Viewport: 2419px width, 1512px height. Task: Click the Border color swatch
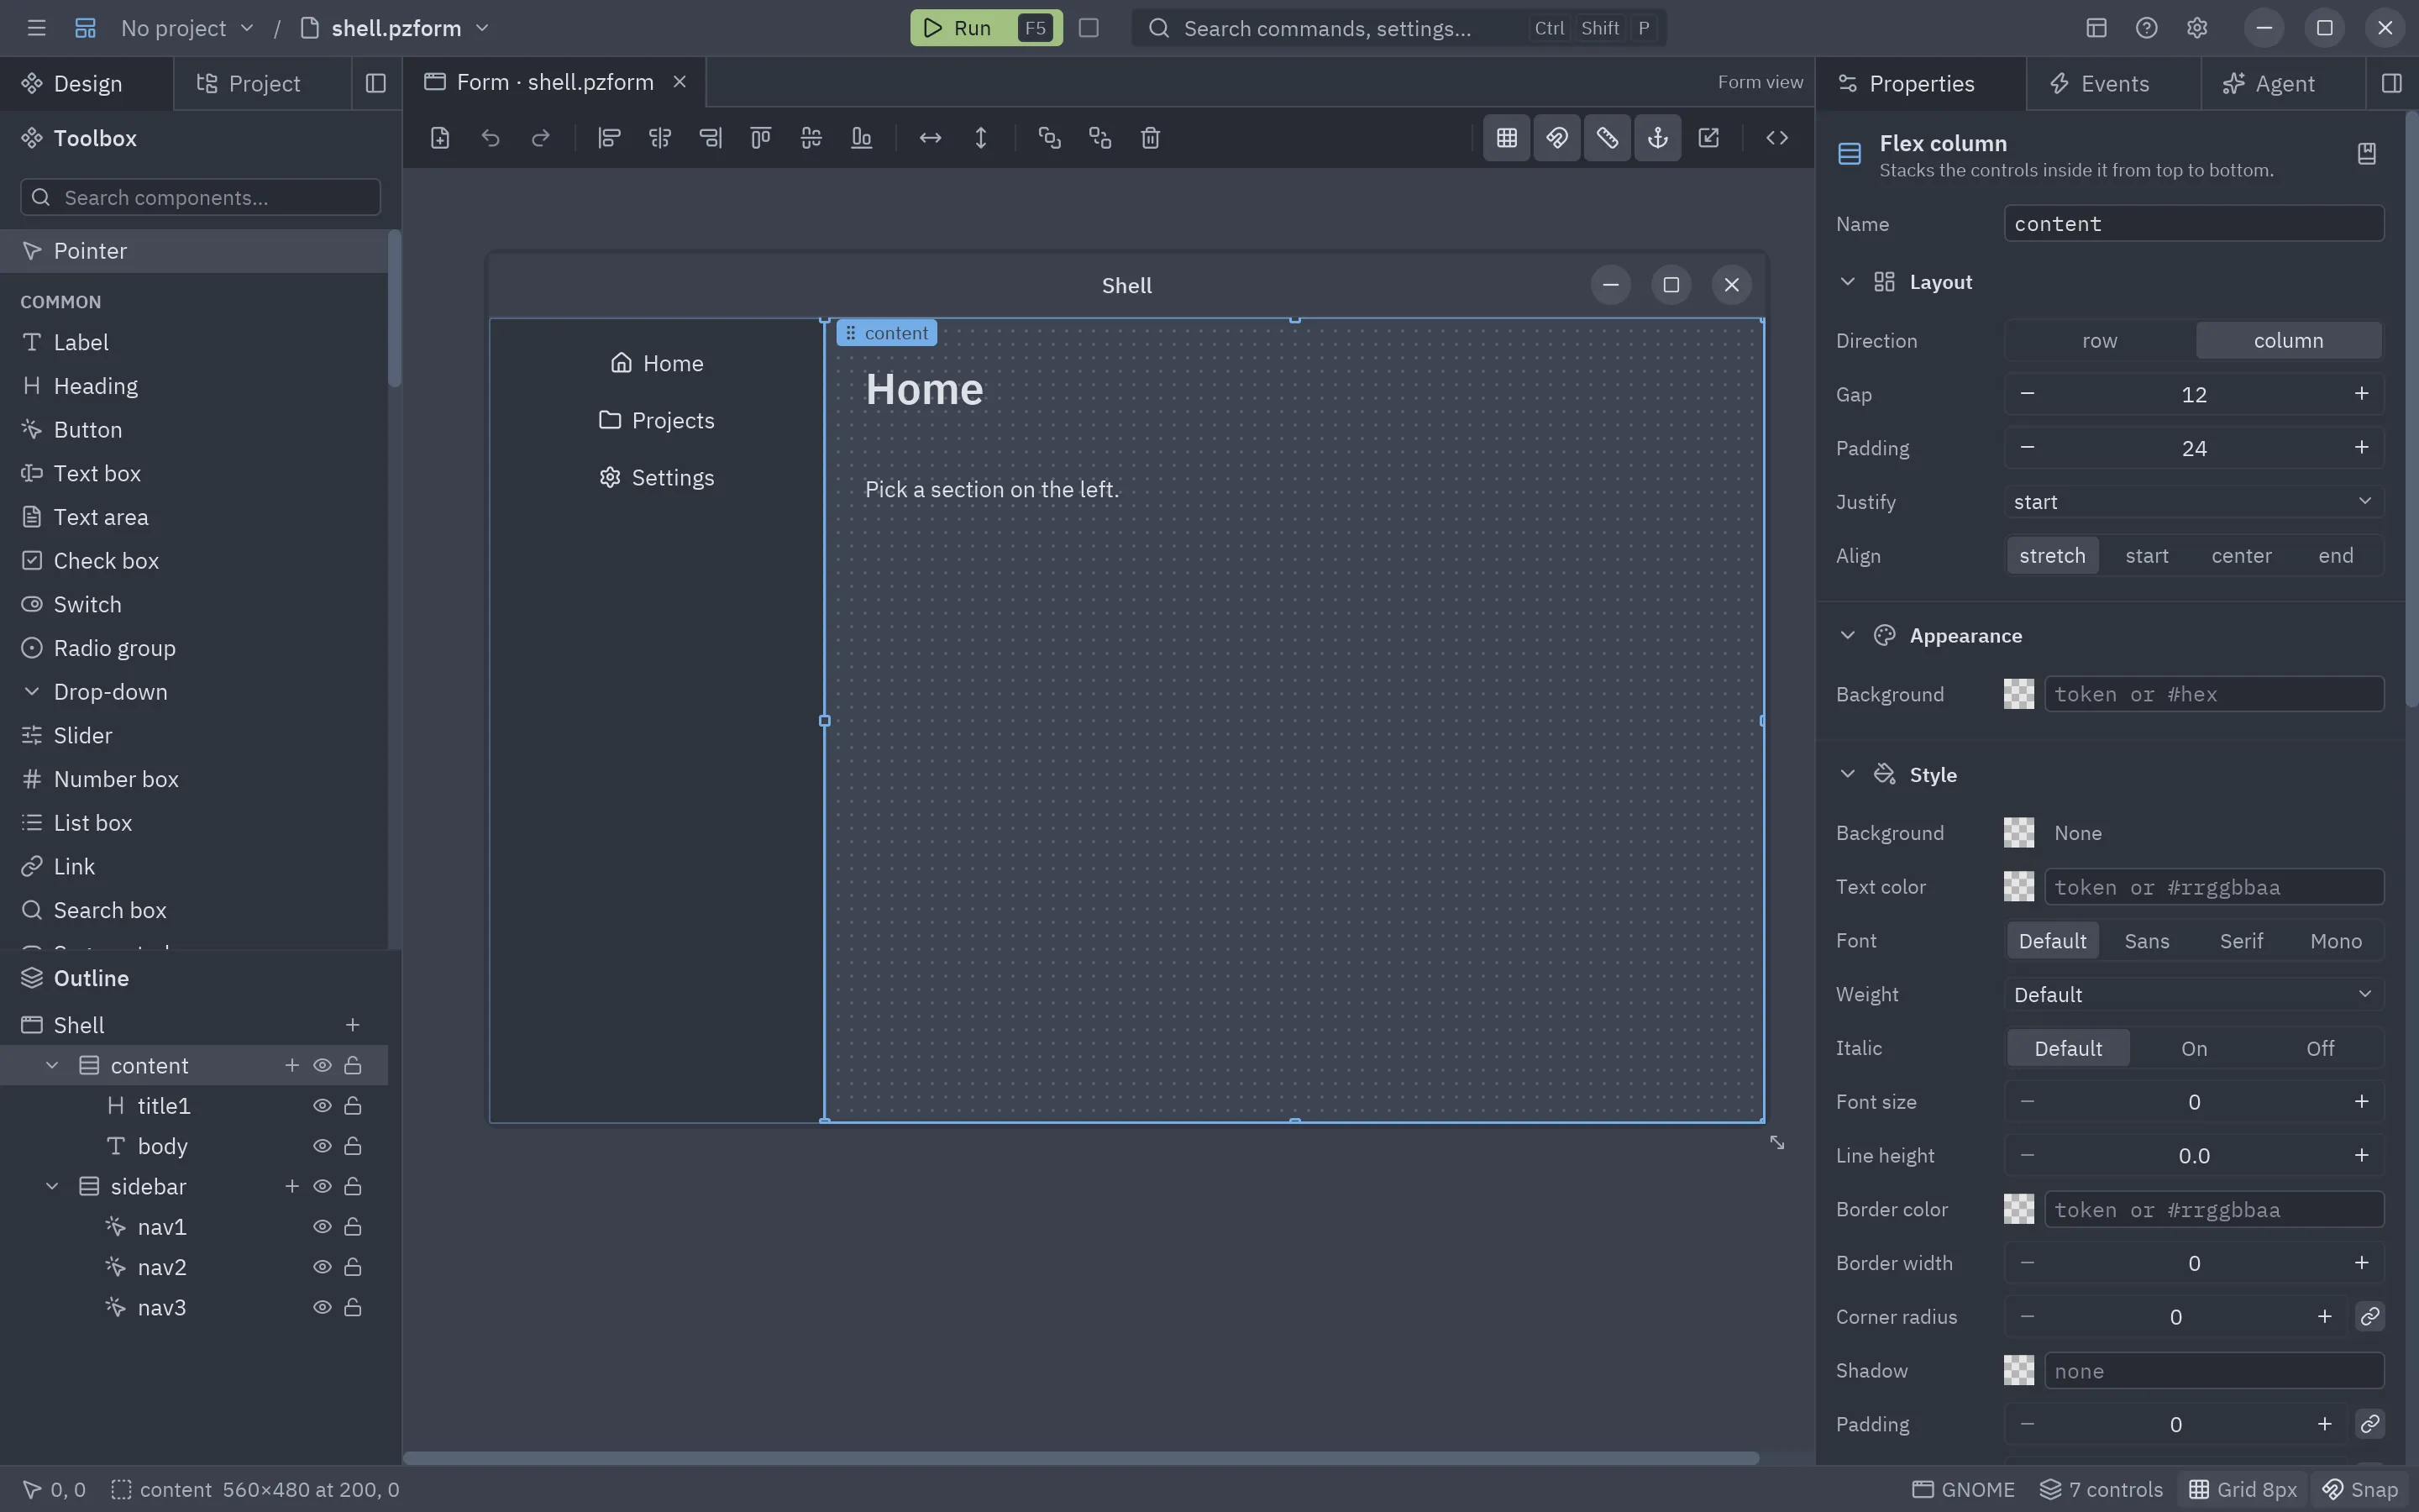2018,1210
